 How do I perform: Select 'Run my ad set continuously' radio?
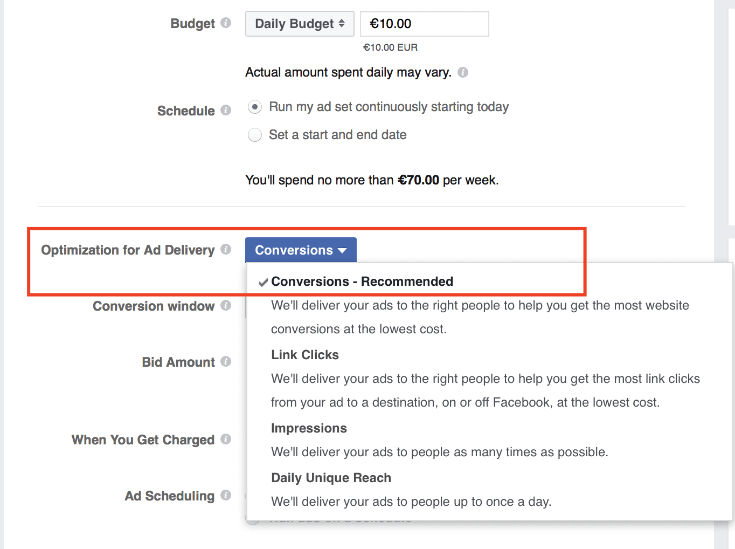coord(255,107)
